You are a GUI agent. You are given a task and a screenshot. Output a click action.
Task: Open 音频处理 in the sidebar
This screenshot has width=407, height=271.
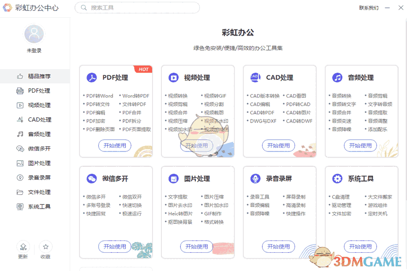[35, 134]
